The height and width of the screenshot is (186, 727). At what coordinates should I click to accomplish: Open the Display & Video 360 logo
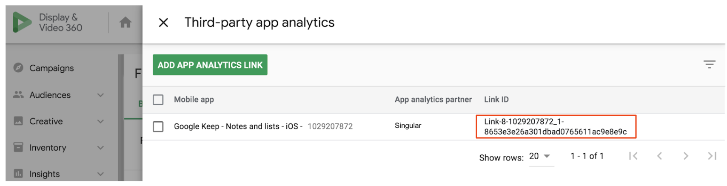pyautogui.click(x=47, y=23)
